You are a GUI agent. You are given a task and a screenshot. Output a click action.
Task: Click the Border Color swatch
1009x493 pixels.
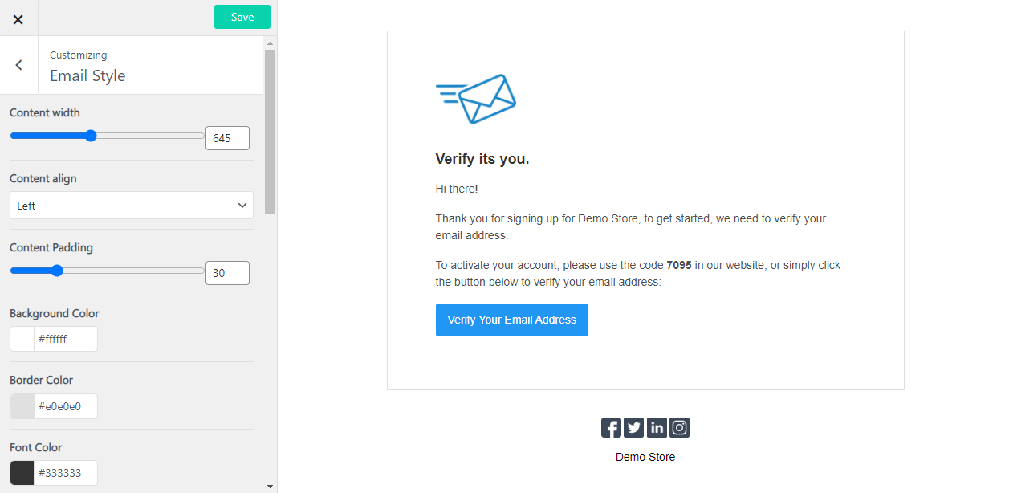[x=20, y=405]
